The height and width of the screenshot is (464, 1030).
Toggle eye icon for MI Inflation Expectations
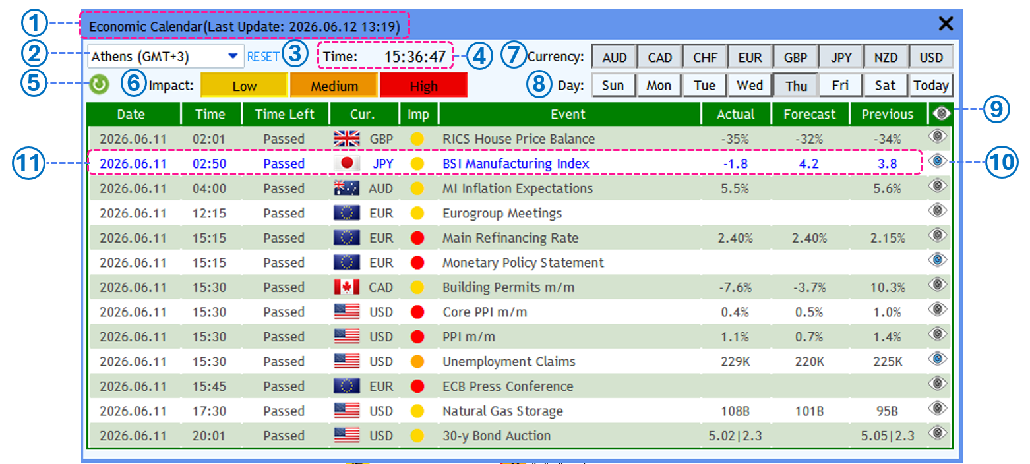[938, 186]
